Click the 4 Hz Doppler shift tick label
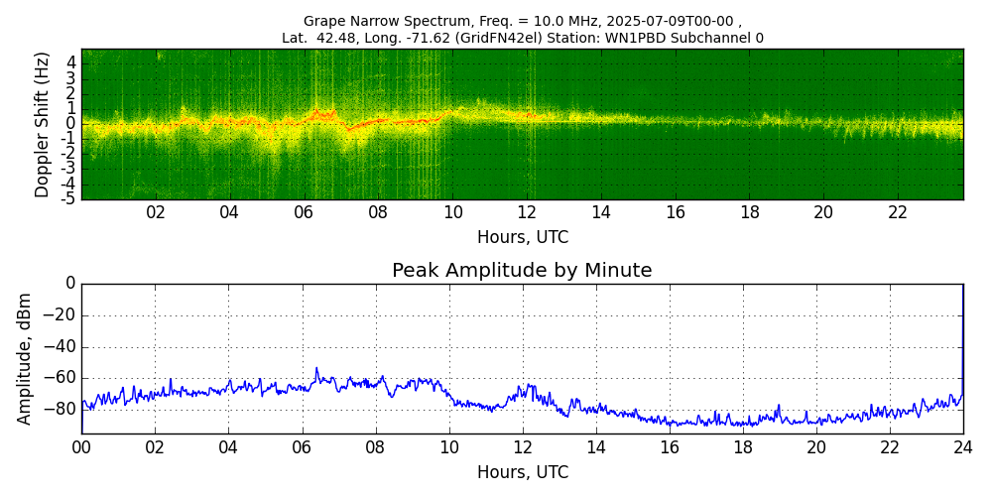The image size is (992, 496). point(71,62)
